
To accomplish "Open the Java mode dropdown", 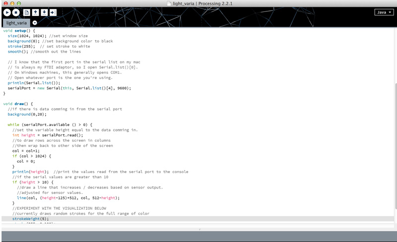I will pos(384,12).
